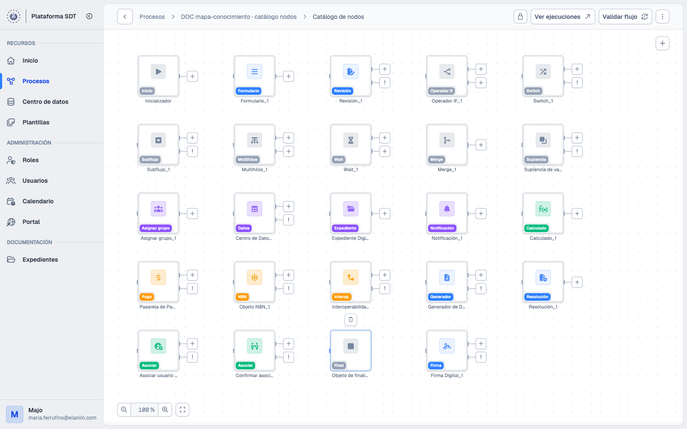Add a connection after the Inicializador node
The height and width of the screenshot is (429, 687).
click(192, 76)
